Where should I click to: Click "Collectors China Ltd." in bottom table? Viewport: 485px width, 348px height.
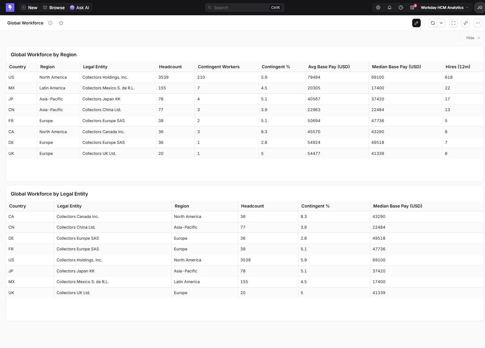point(76,227)
